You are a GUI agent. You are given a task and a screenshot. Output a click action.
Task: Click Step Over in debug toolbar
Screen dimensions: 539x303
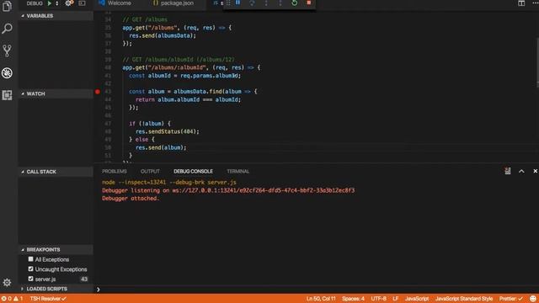click(x=252, y=3)
